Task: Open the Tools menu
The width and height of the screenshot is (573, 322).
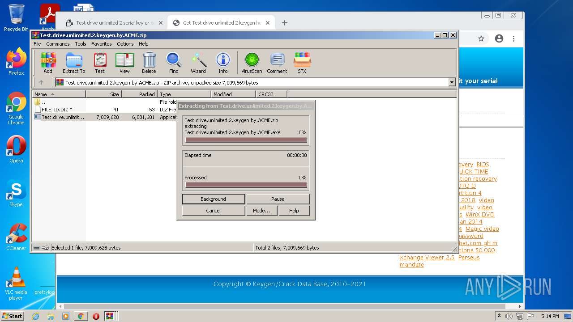Action: [81, 44]
